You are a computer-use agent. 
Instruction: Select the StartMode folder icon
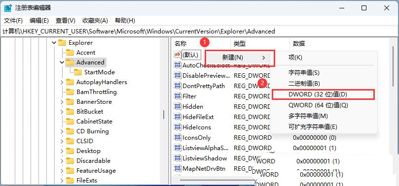[x=77, y=72]
